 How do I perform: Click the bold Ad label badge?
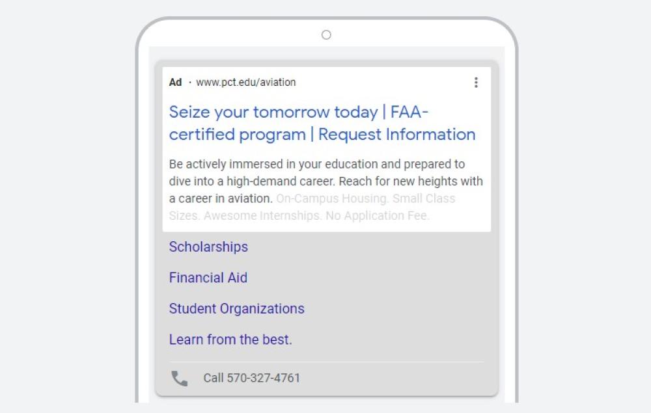[176, 83]
